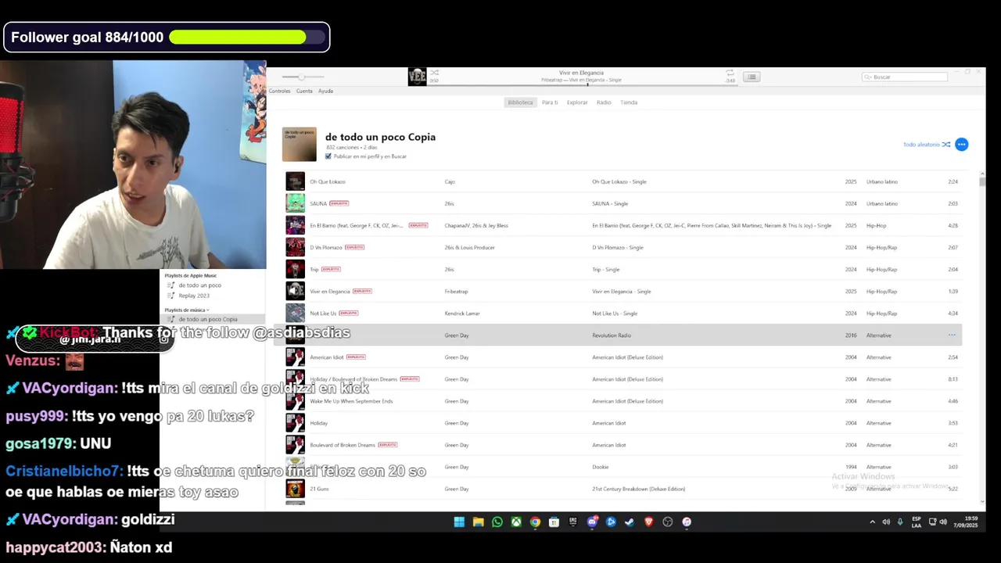Image resolution: width=1001 pixels, height=563 pixels.
Task: Click the artist Fribeatrap
Action: coord(456,291)
